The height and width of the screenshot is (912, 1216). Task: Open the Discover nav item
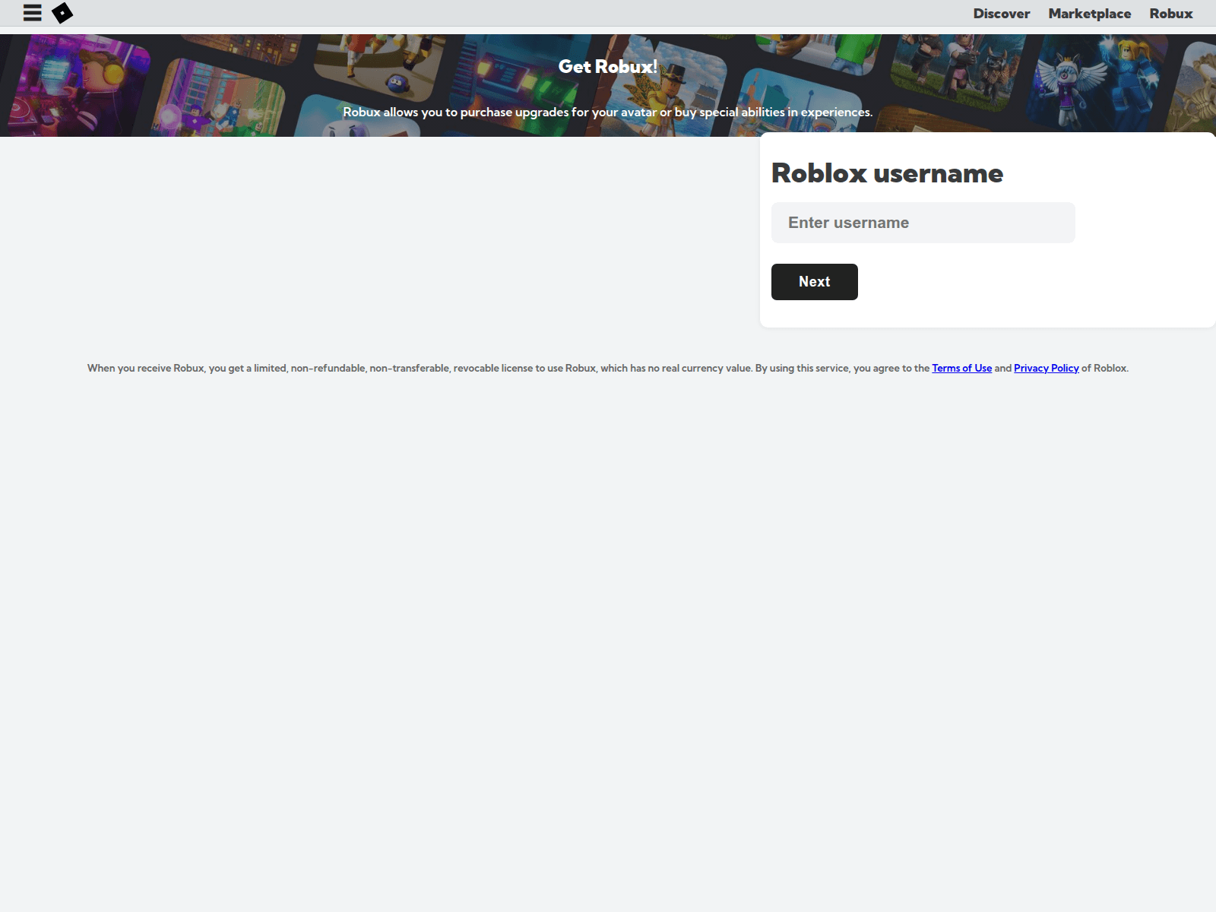1001,14
